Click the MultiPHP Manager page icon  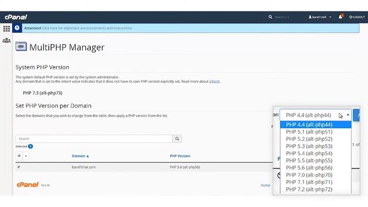[x=21, y=47]
